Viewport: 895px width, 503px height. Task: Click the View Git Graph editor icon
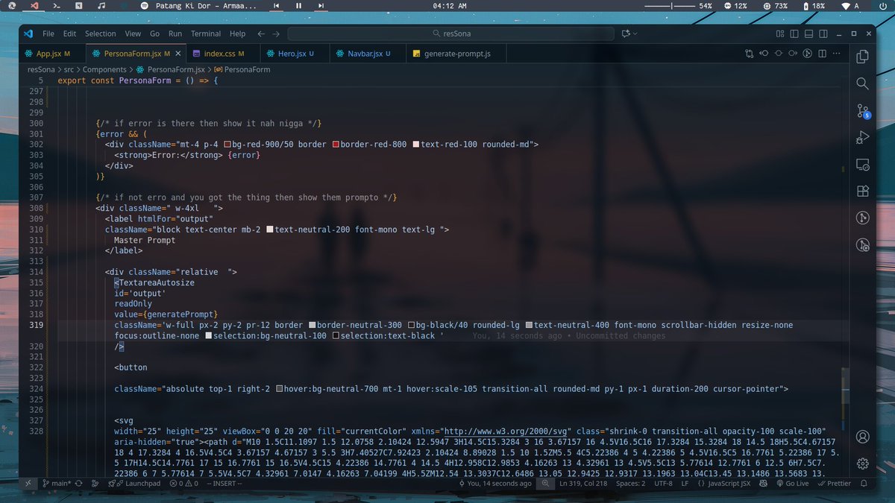coord(807,54)
